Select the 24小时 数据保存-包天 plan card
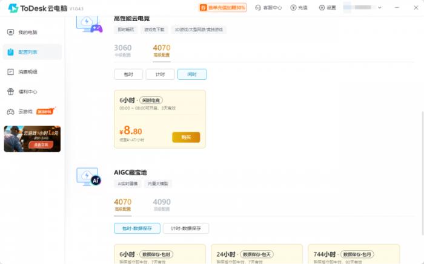 pos(257,254)
